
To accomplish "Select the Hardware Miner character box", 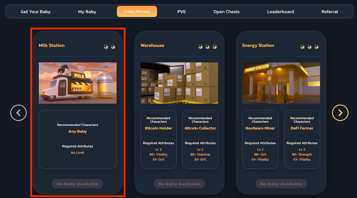I will point(260,139).
